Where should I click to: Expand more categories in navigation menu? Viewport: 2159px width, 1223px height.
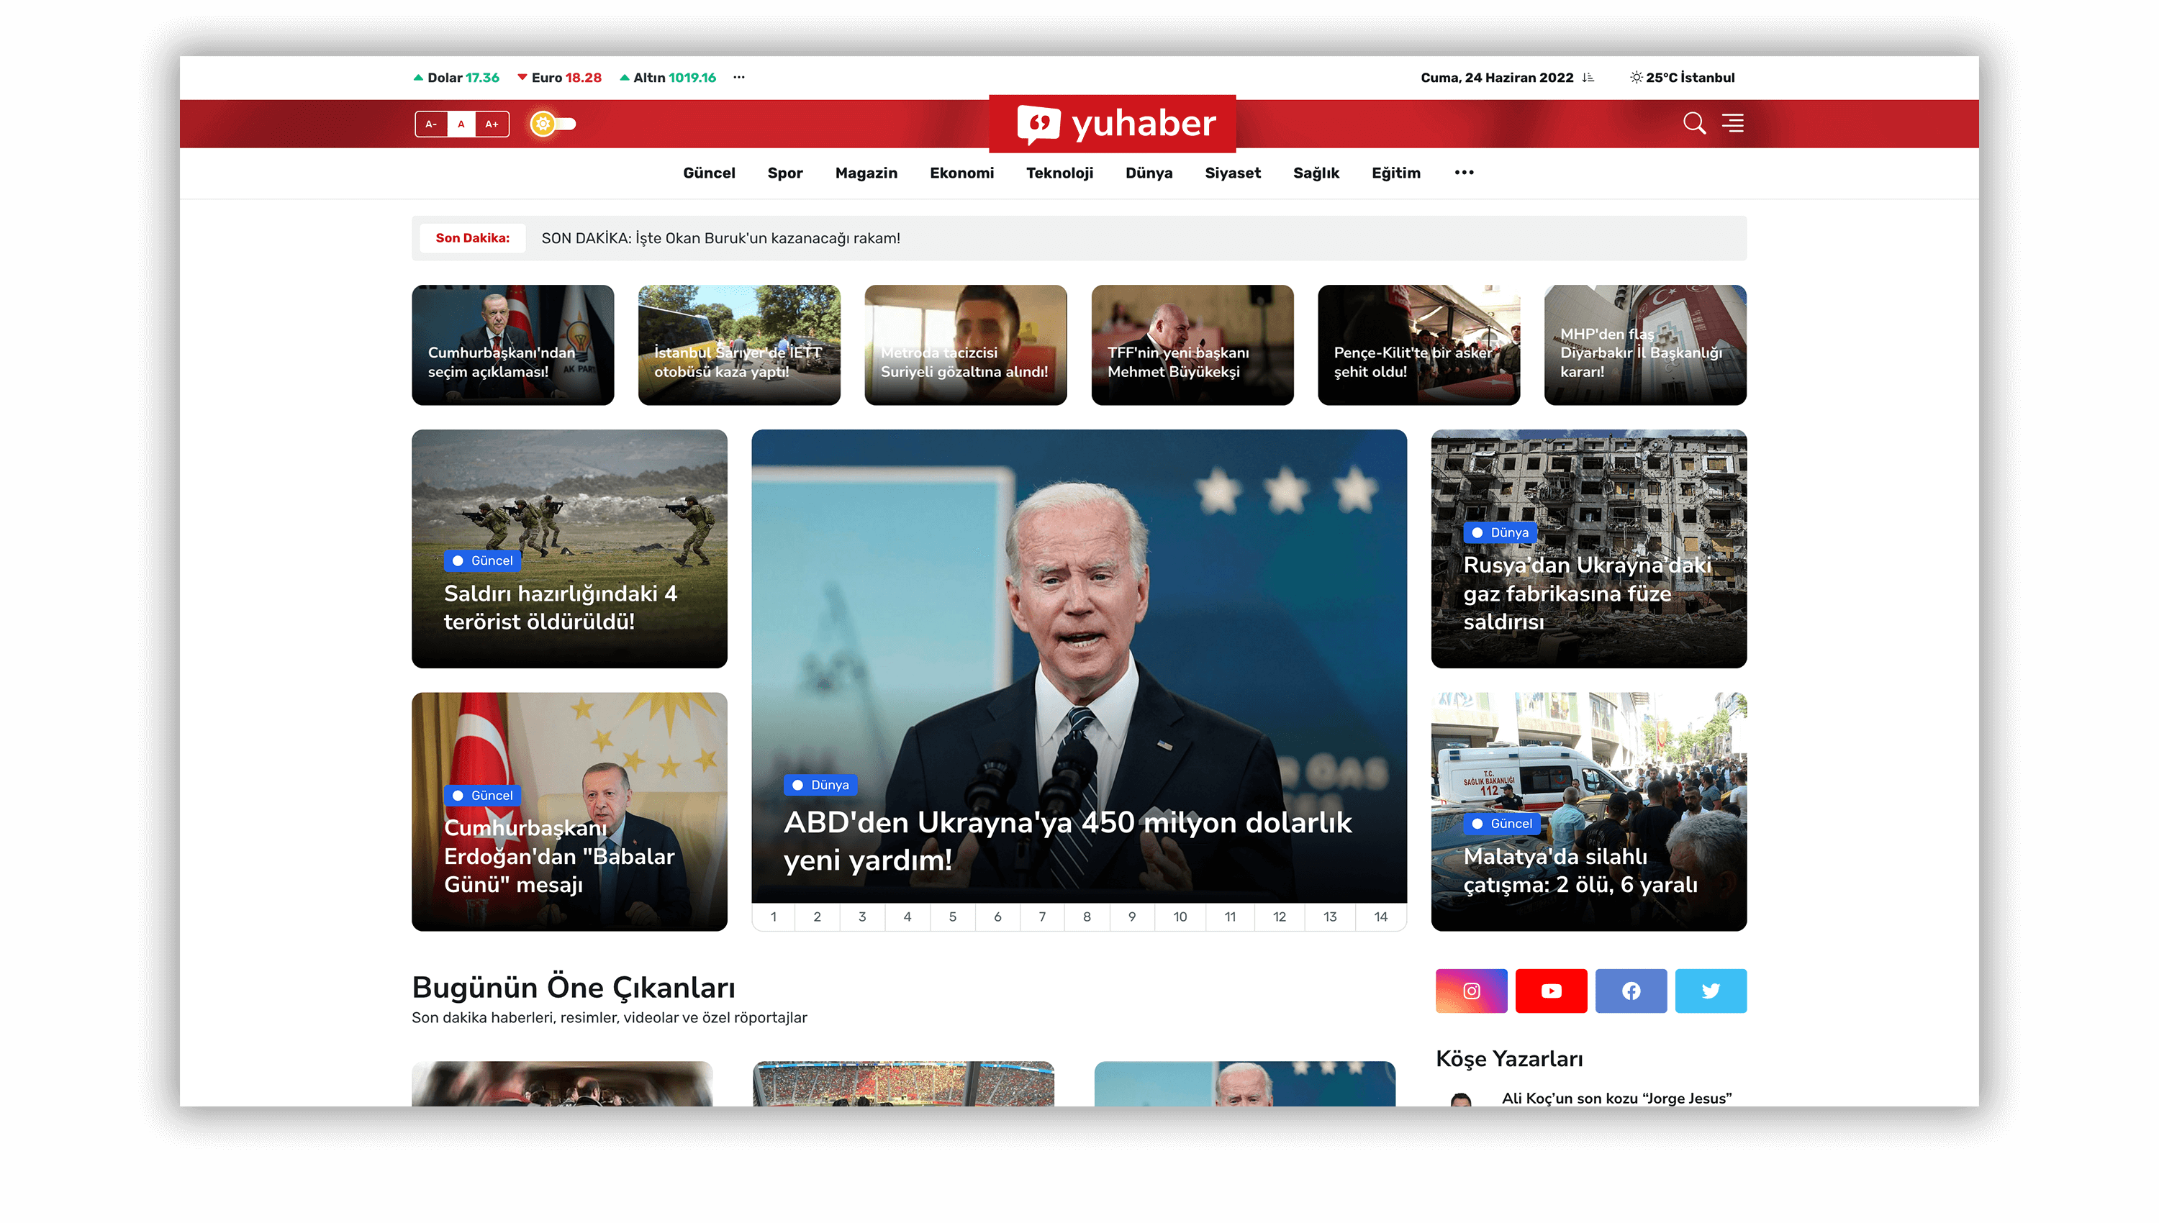(x=1463, y=172)
